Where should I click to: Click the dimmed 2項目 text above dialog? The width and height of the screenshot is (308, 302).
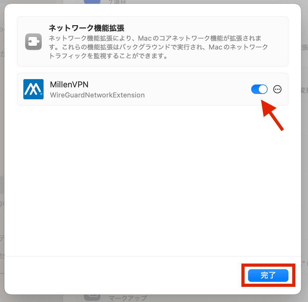point(117,2)
